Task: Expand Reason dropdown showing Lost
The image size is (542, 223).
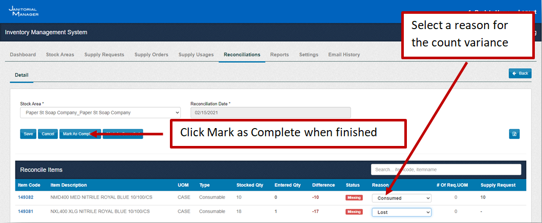Action: coord(401,212)
